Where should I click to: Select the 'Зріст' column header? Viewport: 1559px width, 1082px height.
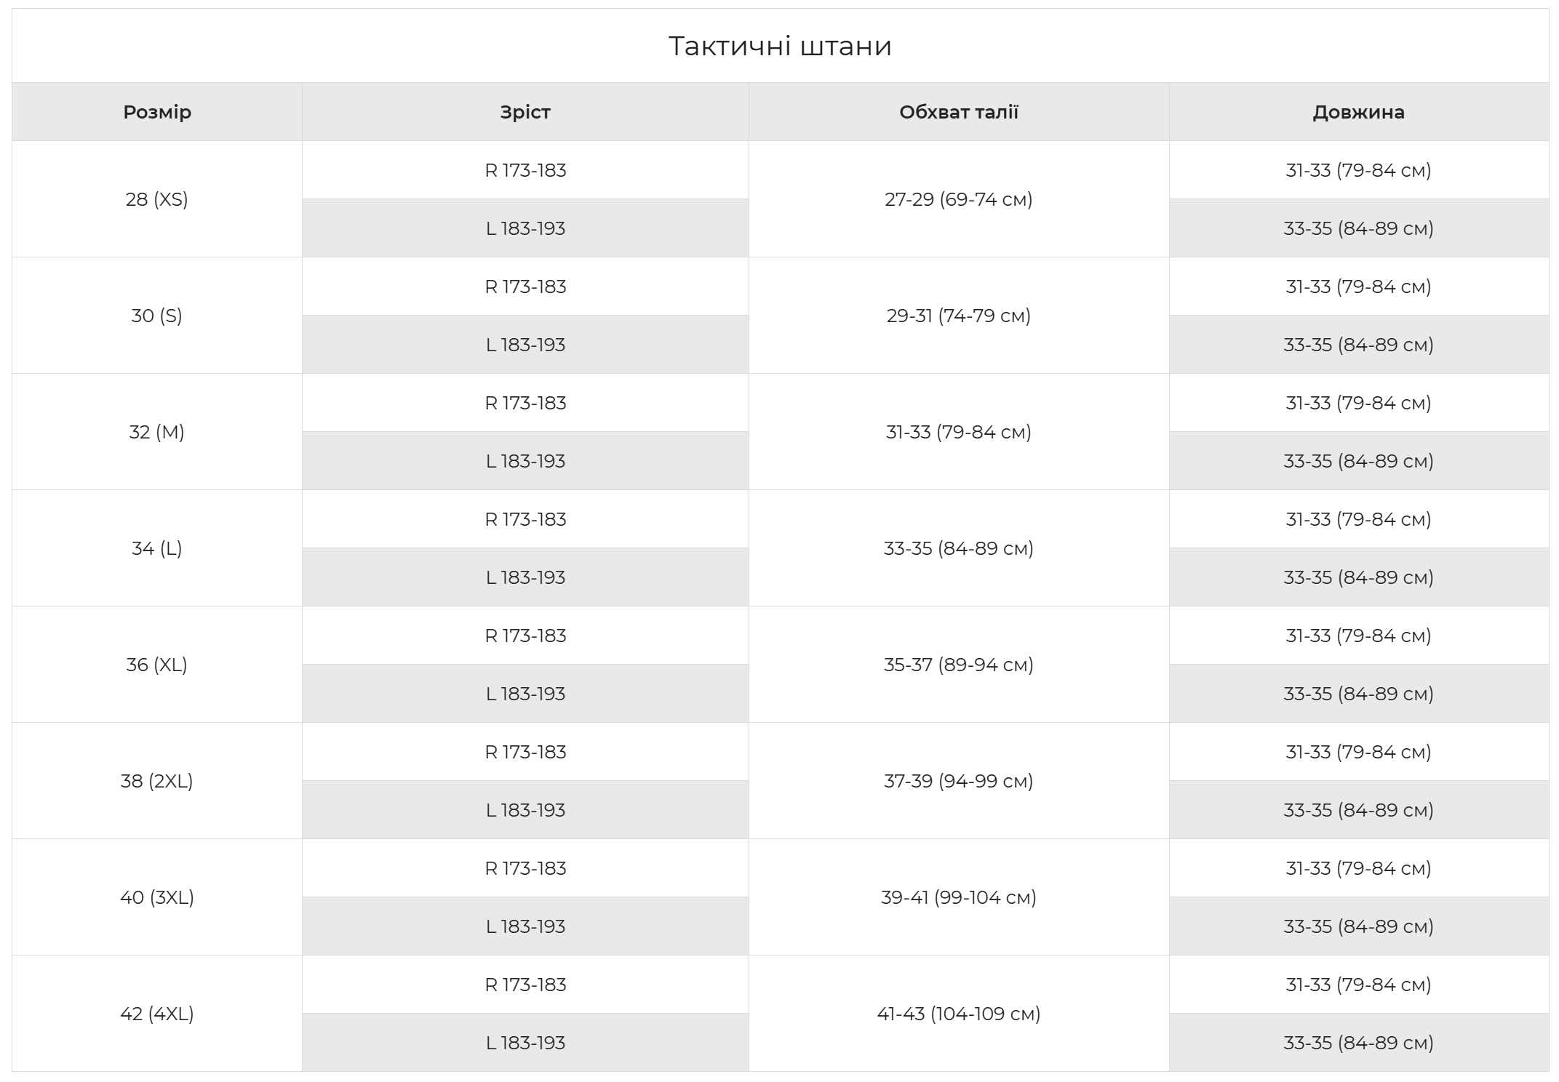point(525,112)
